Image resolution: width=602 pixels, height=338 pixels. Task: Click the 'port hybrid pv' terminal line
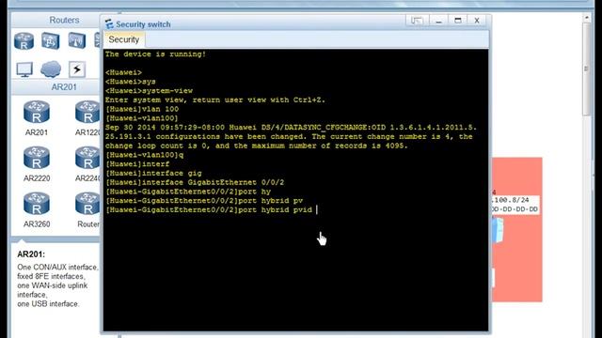tap(204, 201)
